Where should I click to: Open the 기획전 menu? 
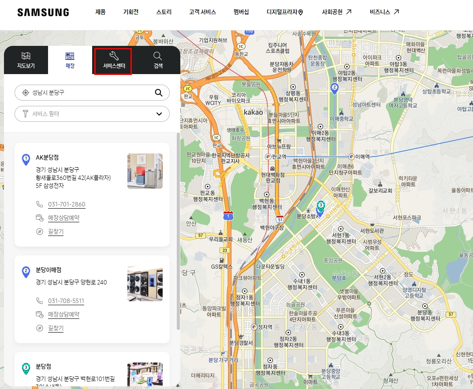130,12
